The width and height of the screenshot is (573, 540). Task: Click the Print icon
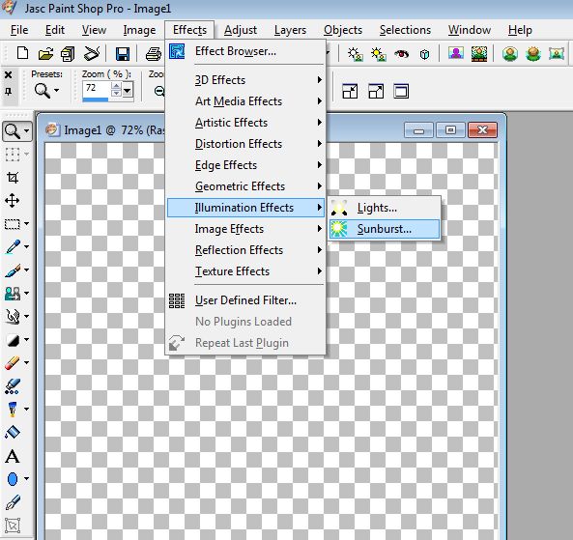[x=153, y=54]
